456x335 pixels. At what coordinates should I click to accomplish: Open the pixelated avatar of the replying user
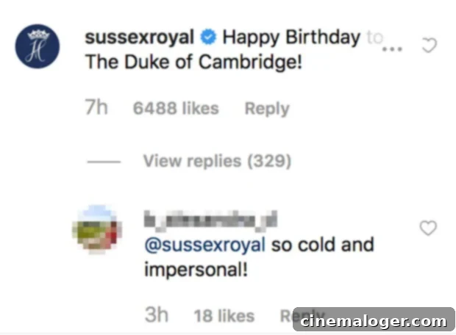tap(97, 229)
